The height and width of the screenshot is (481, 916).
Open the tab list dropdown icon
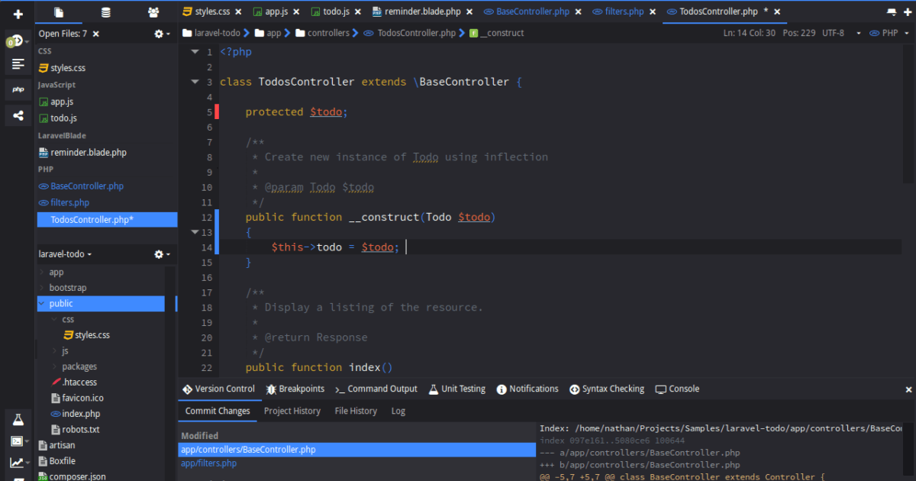click(x=891, y=12)
